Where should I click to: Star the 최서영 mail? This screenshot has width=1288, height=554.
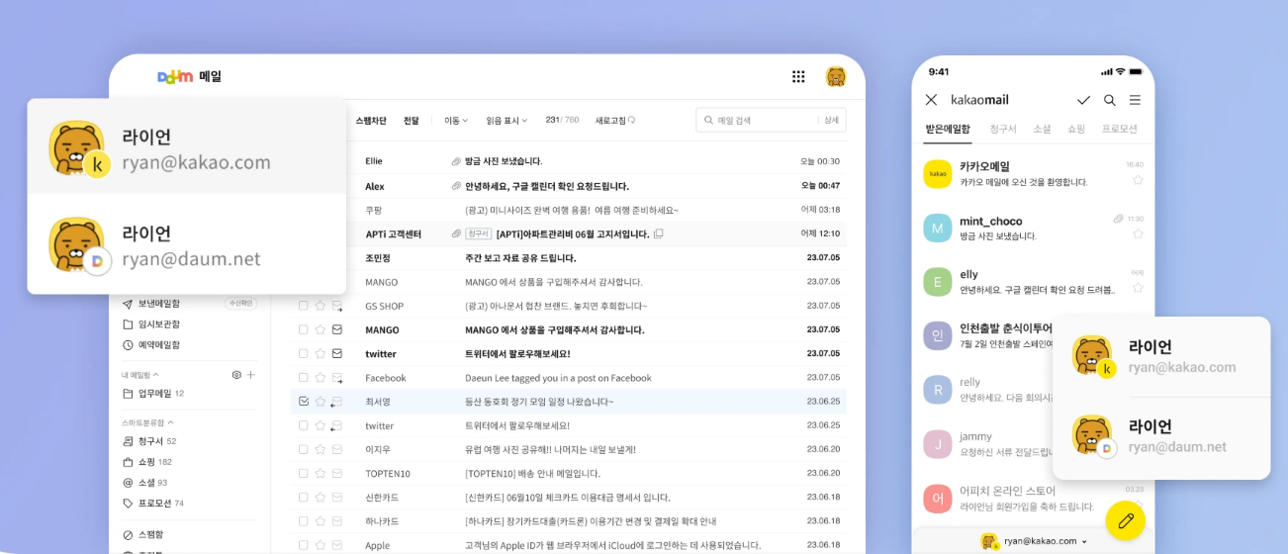tap(320, 402)
